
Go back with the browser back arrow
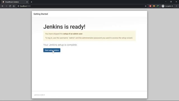[3, 6]
